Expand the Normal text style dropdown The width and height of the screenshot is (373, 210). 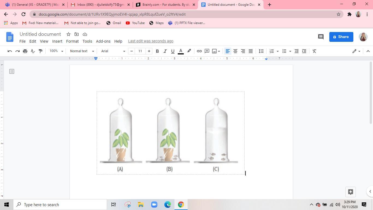pos(82,51)
